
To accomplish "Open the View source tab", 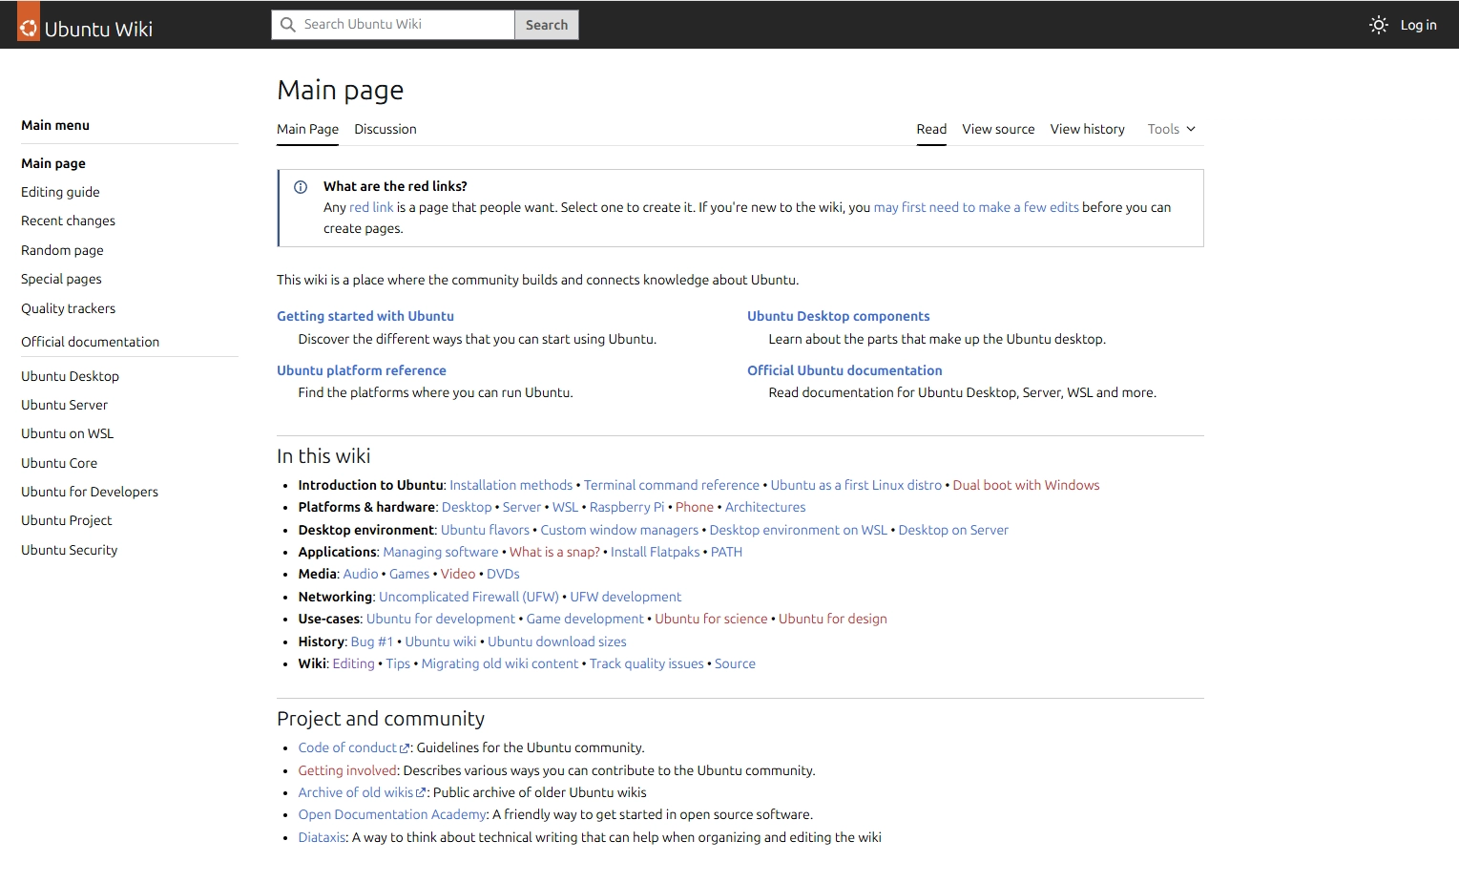I will [998, 129].
